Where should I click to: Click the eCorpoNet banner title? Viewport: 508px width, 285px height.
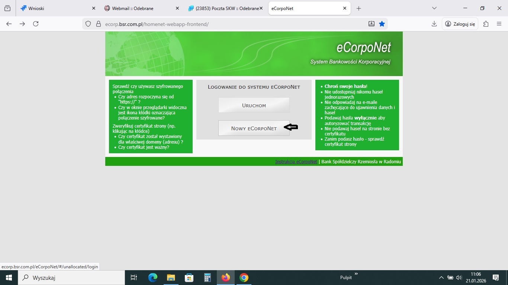click(x=364, y=48)
